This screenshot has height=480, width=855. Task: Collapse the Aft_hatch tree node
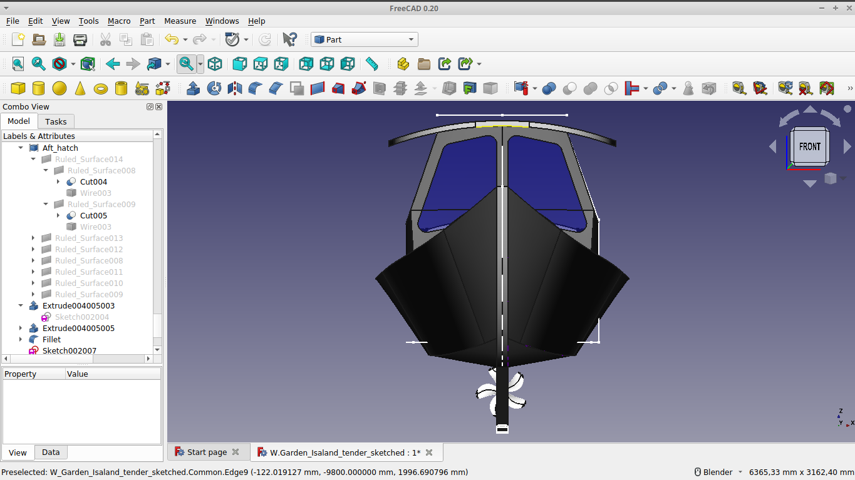tap(21, 148)
